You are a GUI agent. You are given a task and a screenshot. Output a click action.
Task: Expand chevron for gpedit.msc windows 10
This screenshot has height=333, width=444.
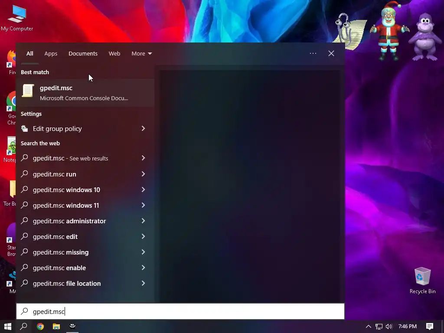[143, 189]
